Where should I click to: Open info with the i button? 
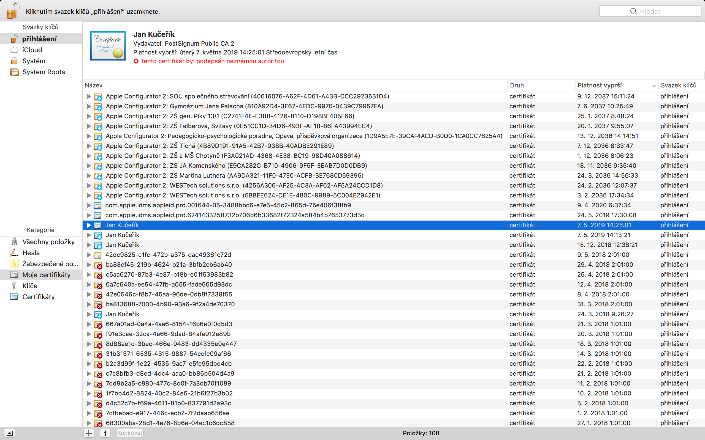105,433
